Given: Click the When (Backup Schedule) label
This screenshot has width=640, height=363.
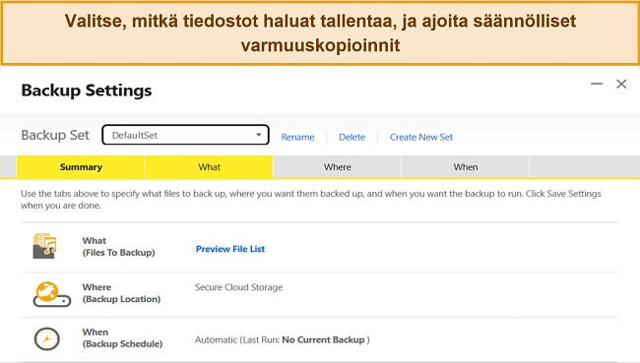Looking at the screenshot, I should point(122,337).
